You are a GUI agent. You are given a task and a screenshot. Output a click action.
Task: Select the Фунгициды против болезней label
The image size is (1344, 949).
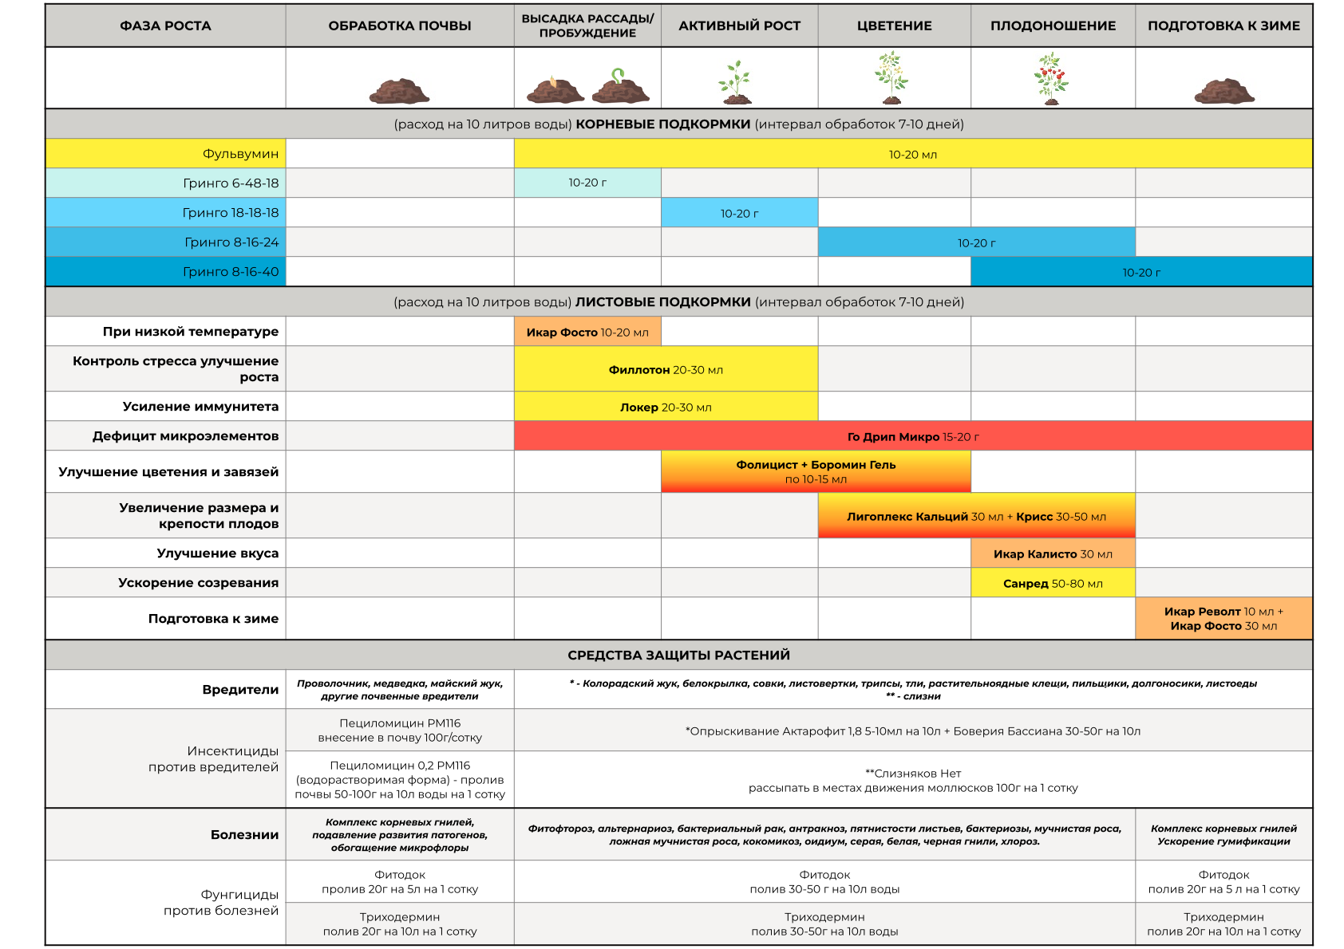coord(165,902)
